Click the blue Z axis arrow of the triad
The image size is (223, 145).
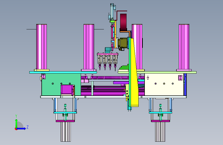pyautogui.click(x=21, y=128)
